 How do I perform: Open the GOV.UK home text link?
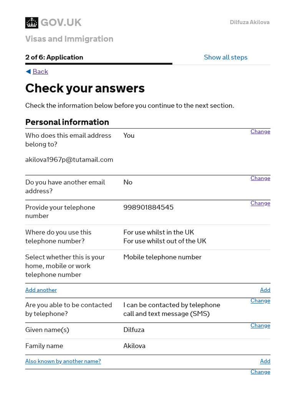point(61,23)
